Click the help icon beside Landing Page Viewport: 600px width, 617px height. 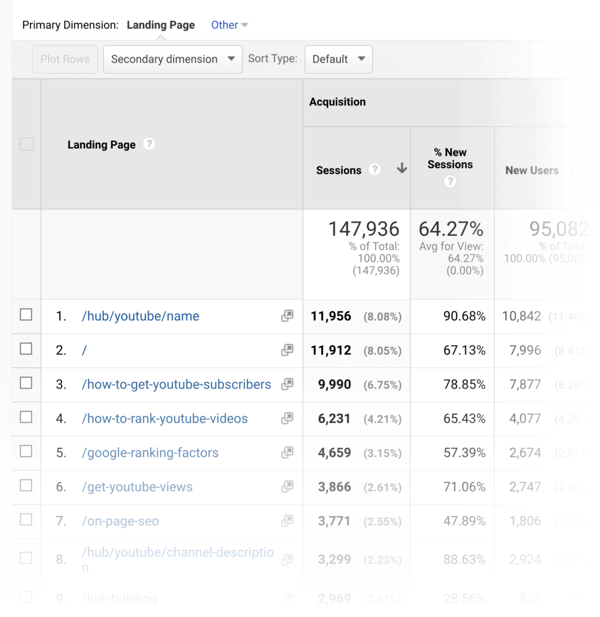point(149,144)
